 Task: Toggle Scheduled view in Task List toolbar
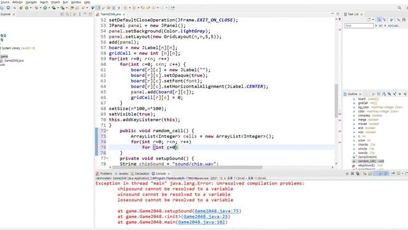coord(384,20)
